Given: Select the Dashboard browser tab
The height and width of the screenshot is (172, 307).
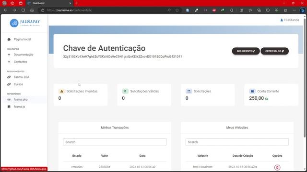Looking at the screenshot, I should click(x=49, y=3).
